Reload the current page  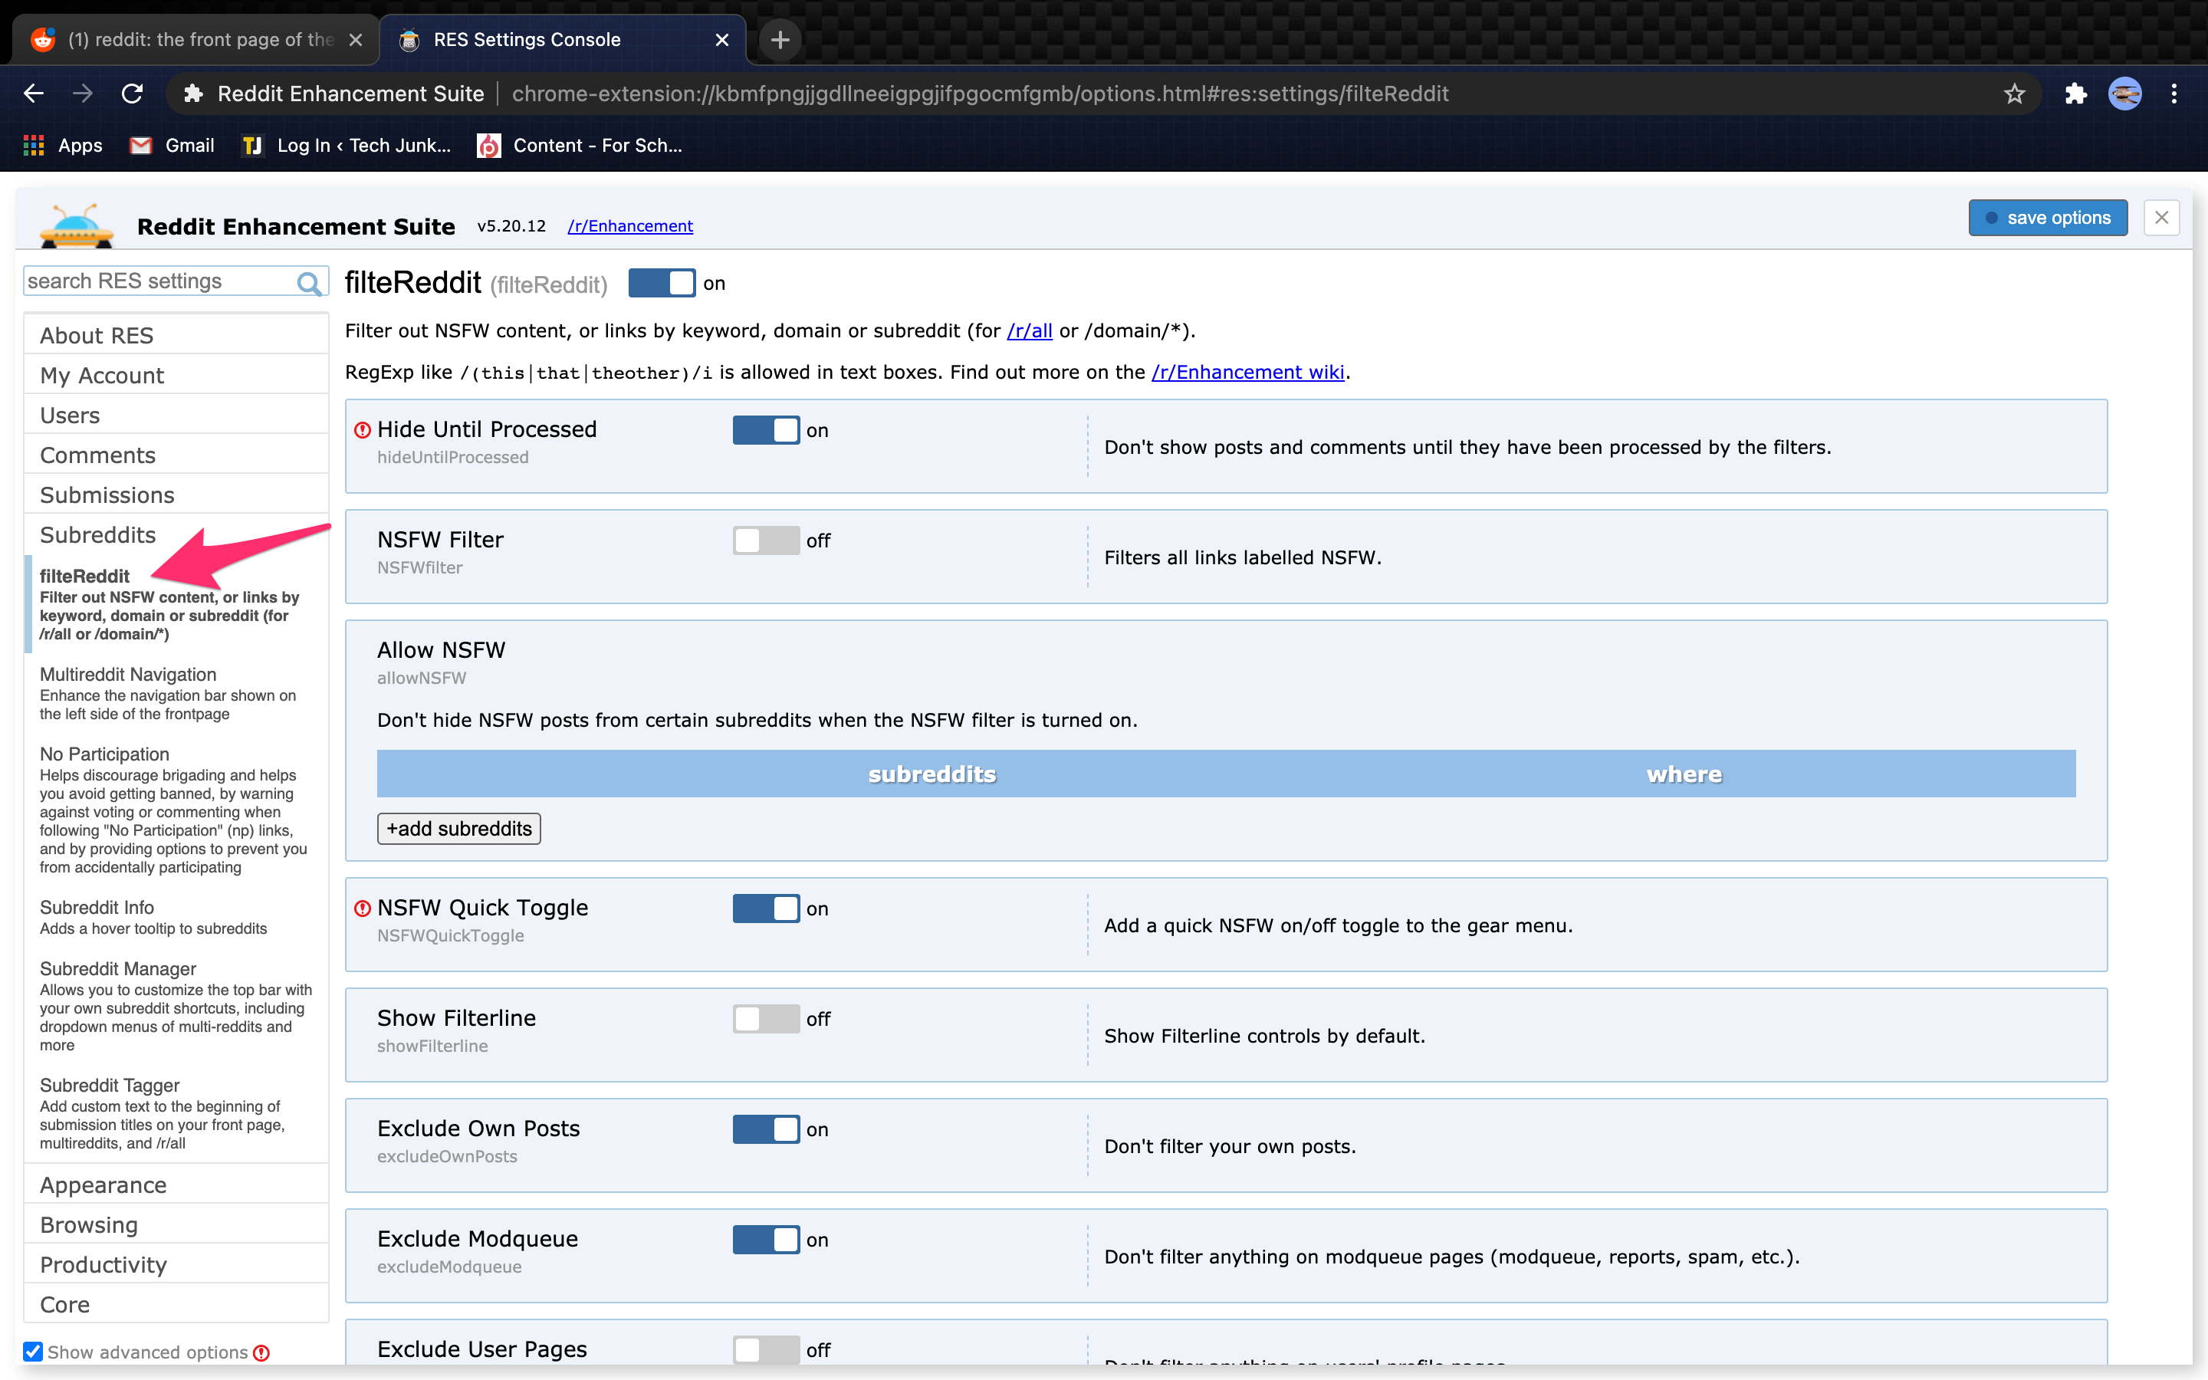point(133,93)
